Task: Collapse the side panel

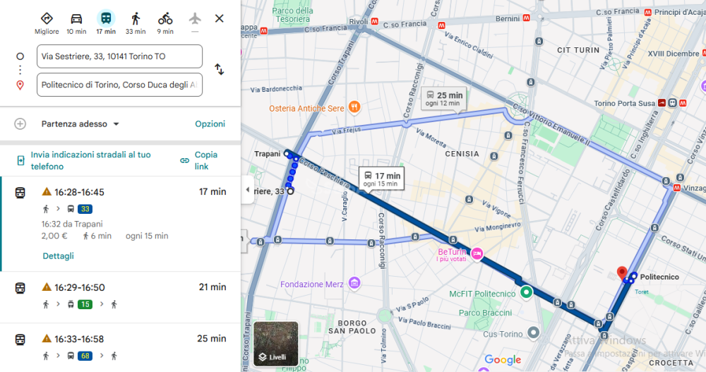Action: tap(247, 190)
